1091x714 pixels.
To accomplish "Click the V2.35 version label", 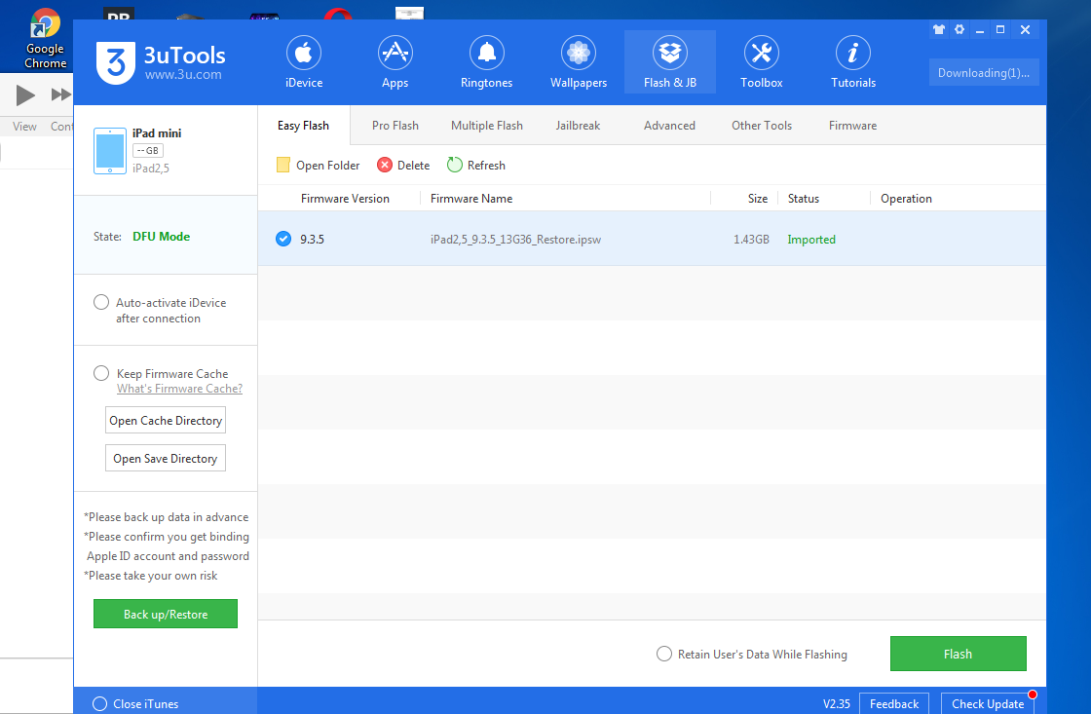I will (x=837, y=703).
